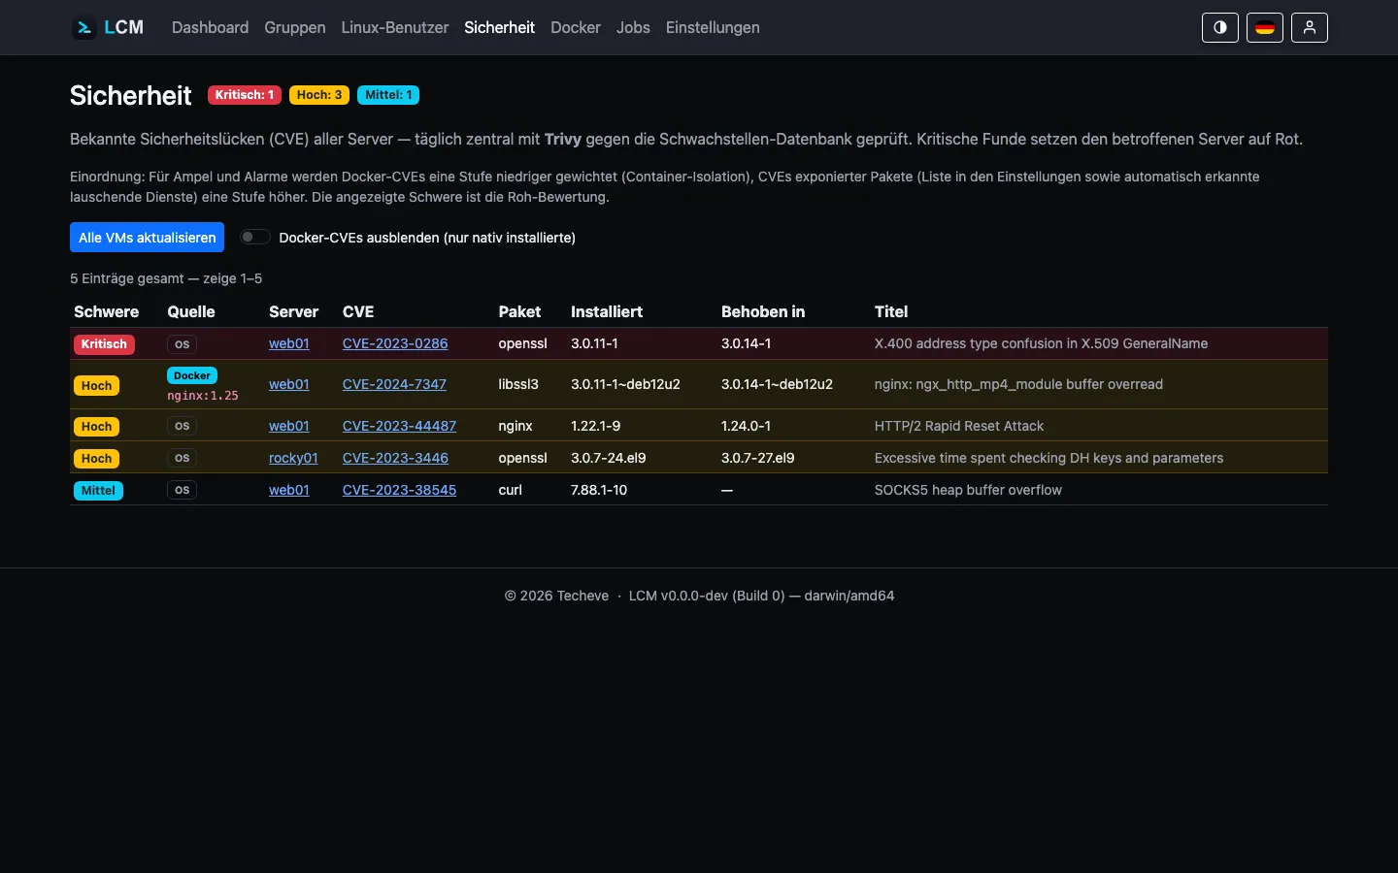Open web01 server link in curl row
The image size is (1398, 873).
coord(289,490)
